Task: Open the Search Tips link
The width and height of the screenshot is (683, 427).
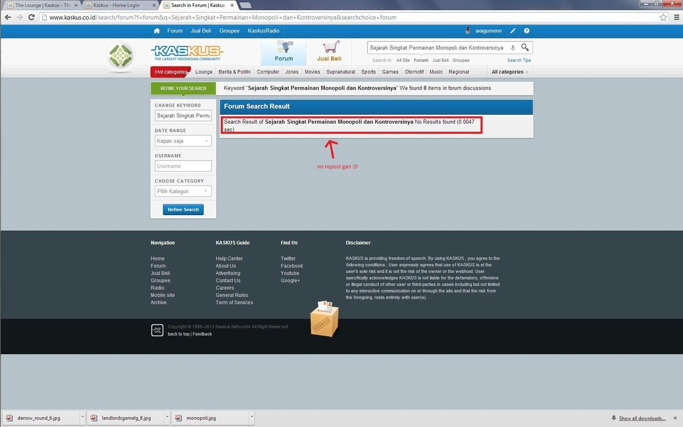Action: [x=519, y=60]
